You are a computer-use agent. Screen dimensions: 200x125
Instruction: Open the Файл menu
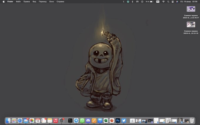[x=18, y=2]
